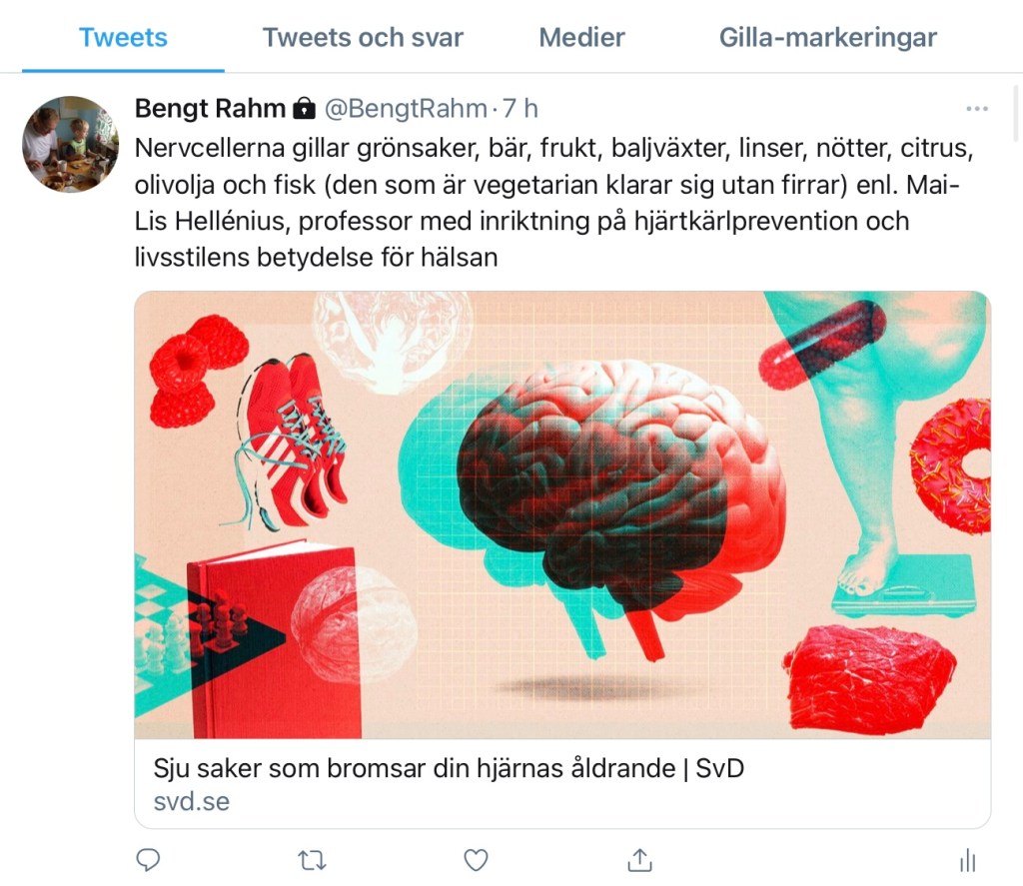1023x886 pixels.
Task: Click the reply speech bubble icon
Action: (148, 860)
